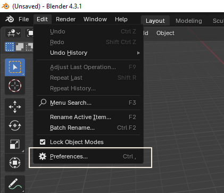Activate the 3D Cursor tool

15,86
